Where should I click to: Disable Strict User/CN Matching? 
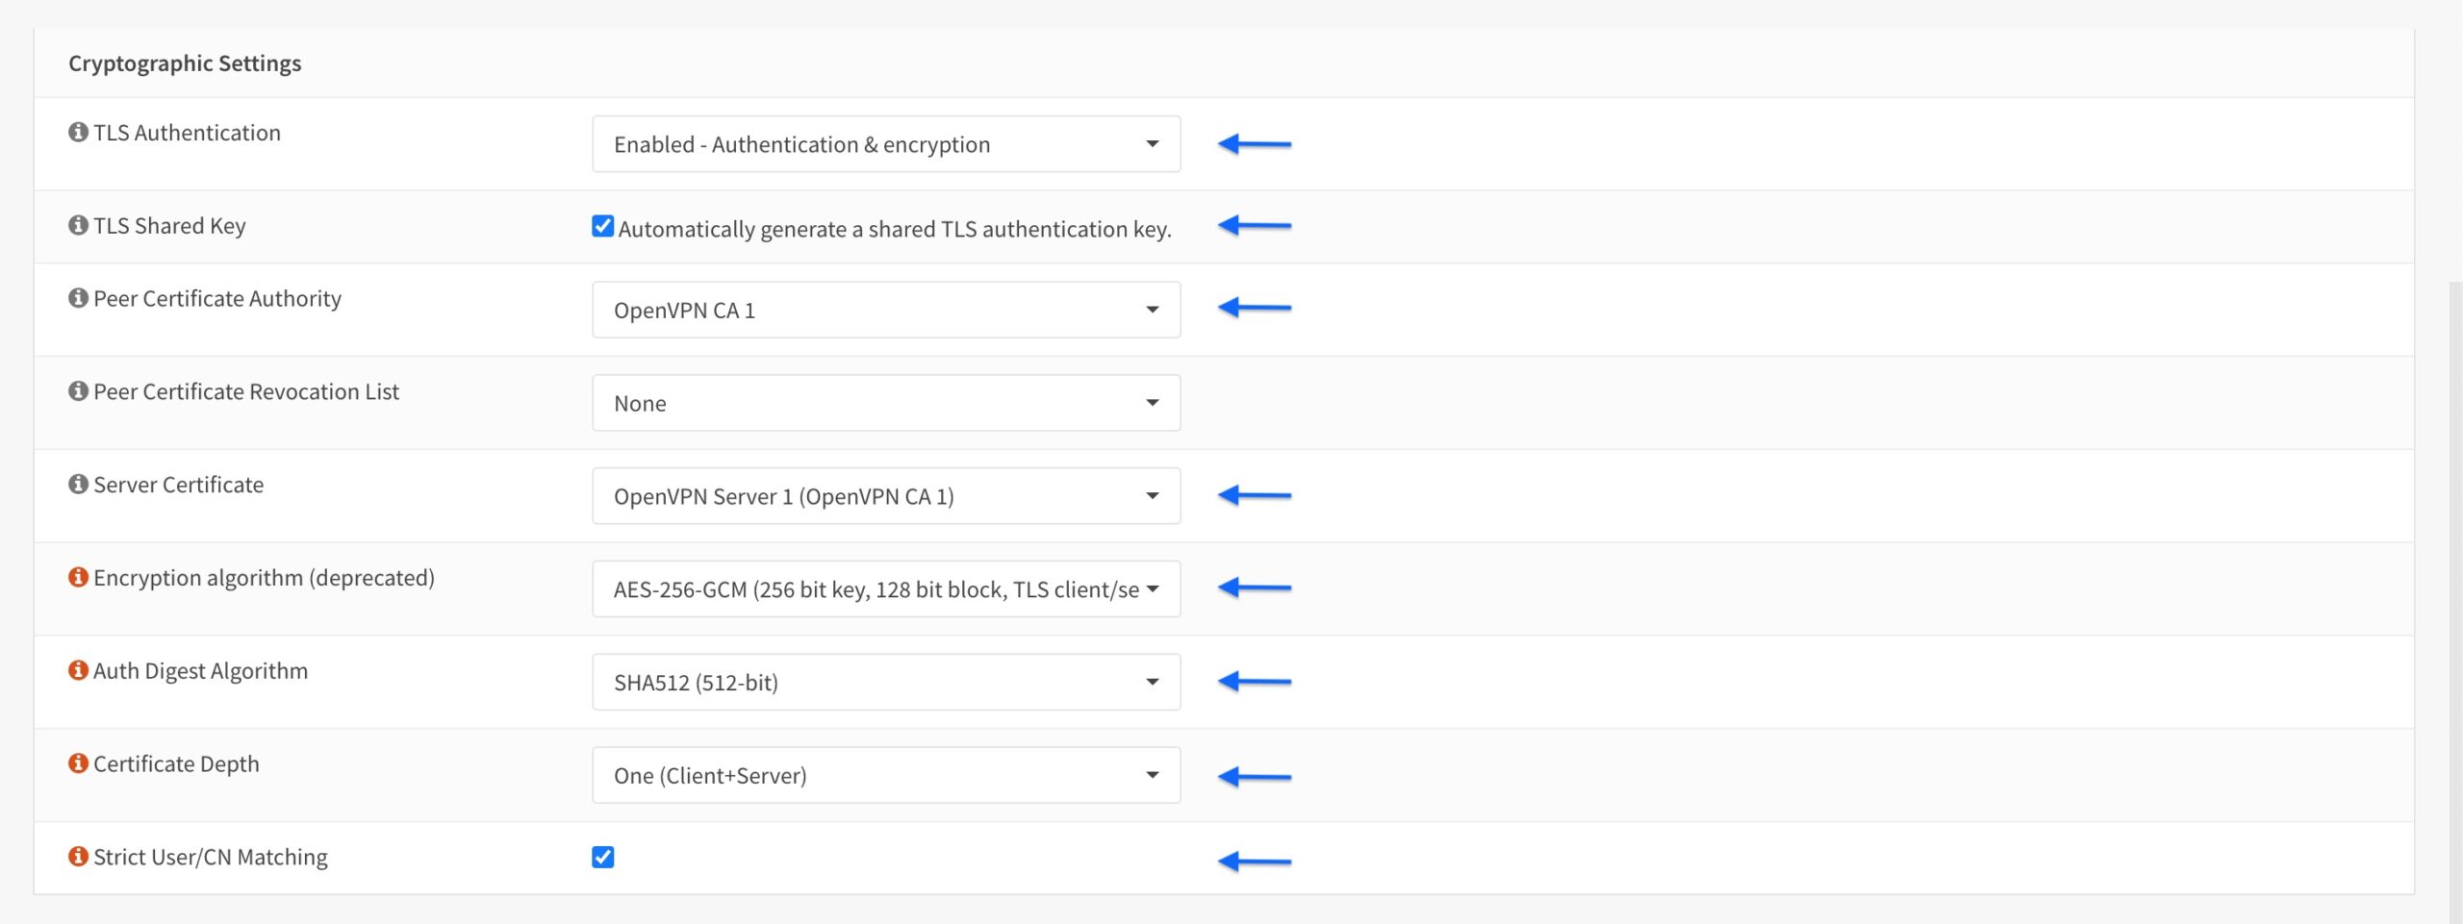click(602, 857)
